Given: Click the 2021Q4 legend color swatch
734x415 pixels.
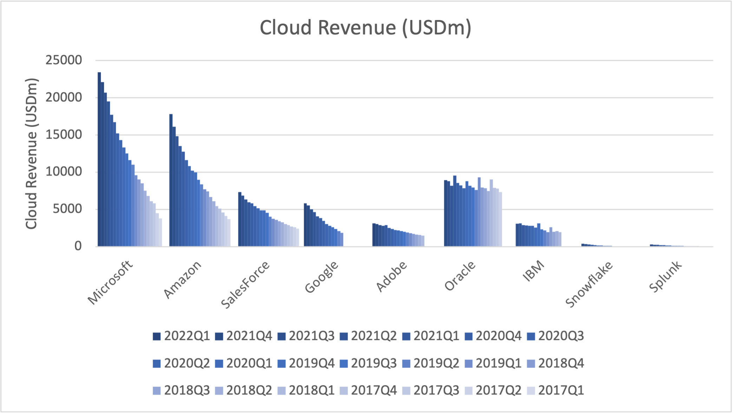Looking at the screenshot, I should tap(219, 336).
